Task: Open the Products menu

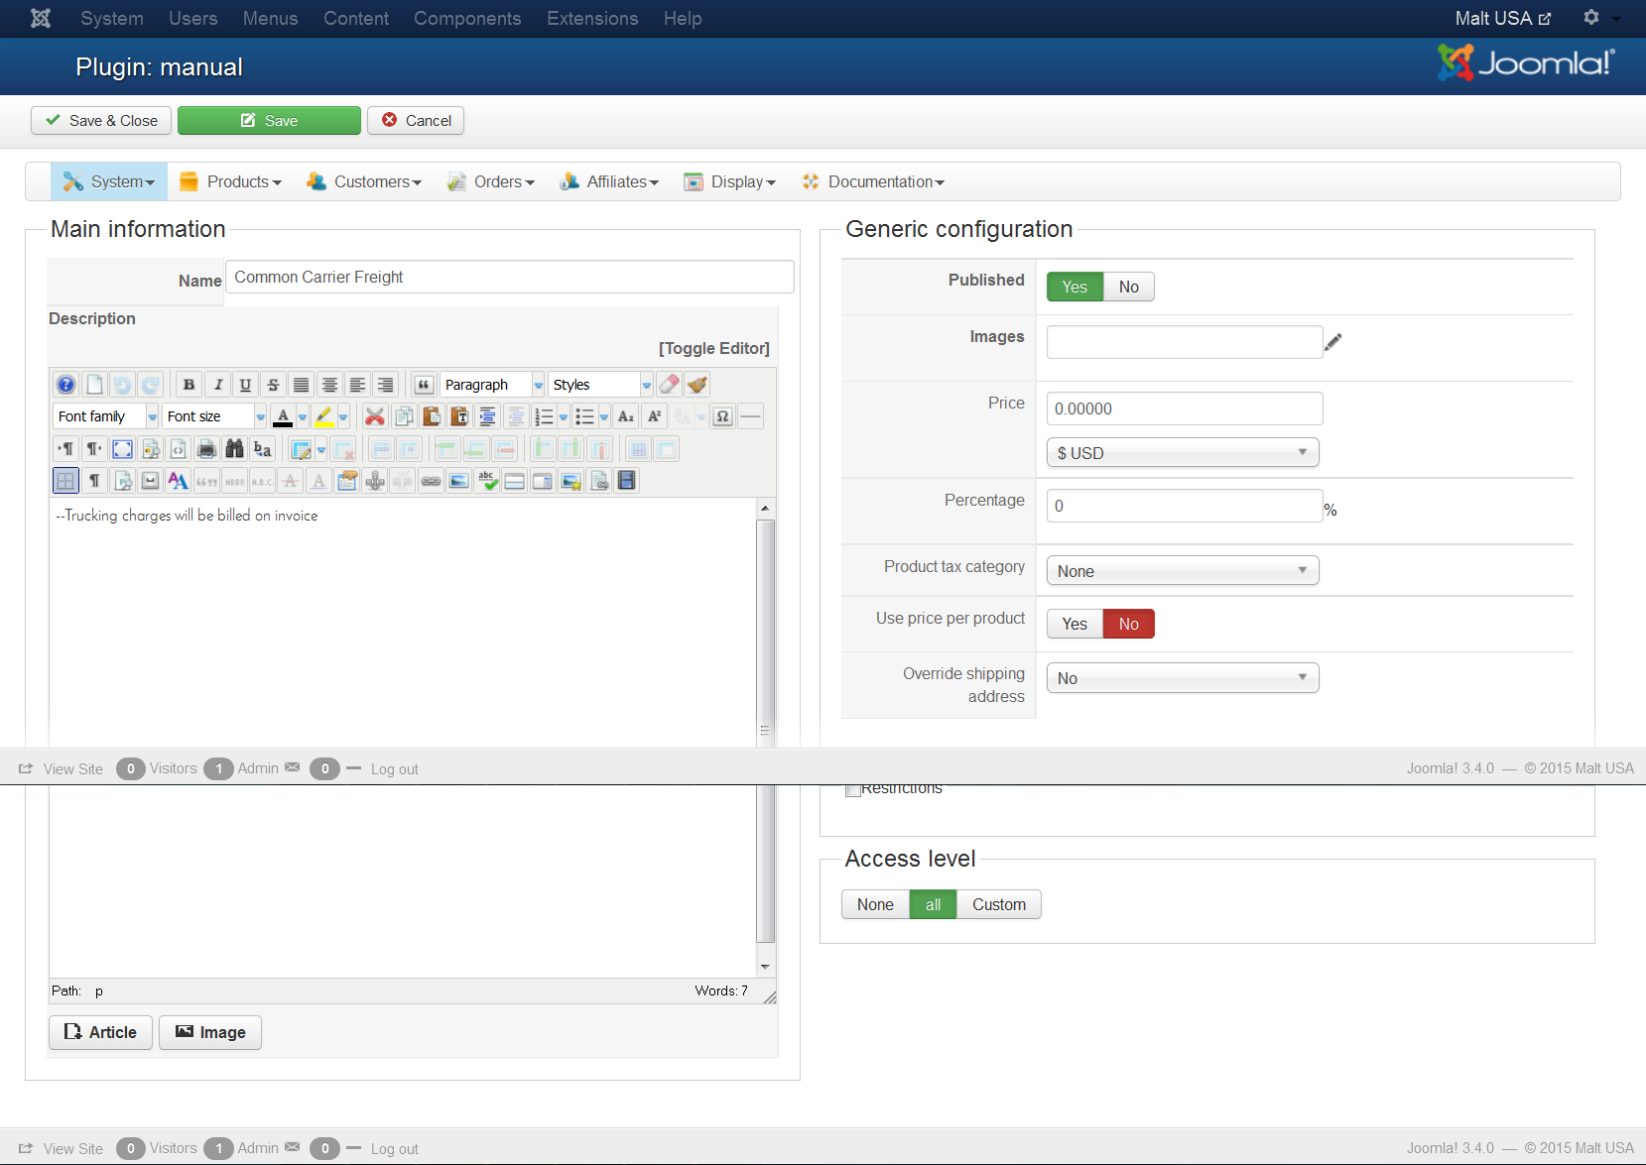Action: 230,181
